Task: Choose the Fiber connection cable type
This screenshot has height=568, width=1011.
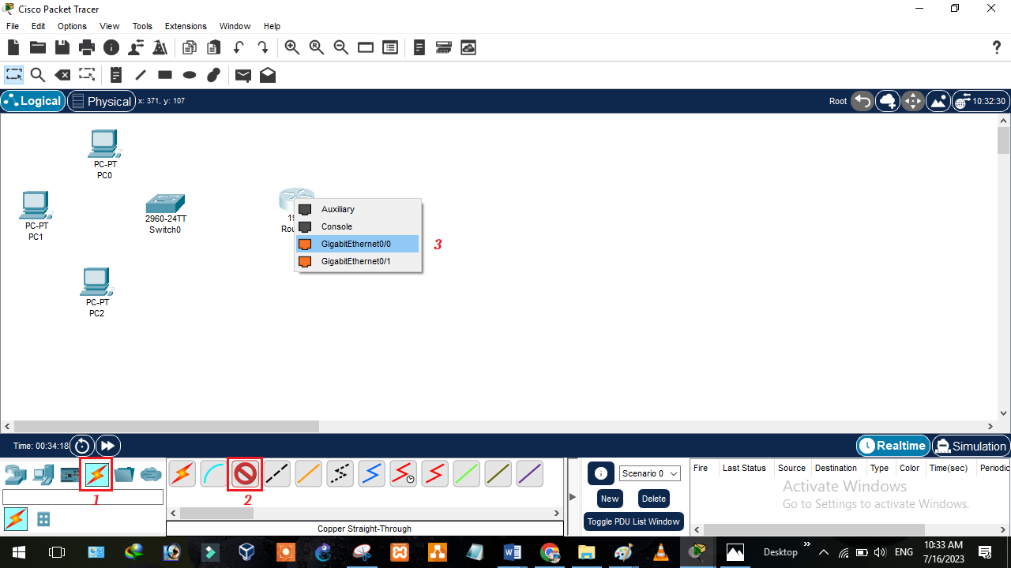Action: [x=308, y=473]
